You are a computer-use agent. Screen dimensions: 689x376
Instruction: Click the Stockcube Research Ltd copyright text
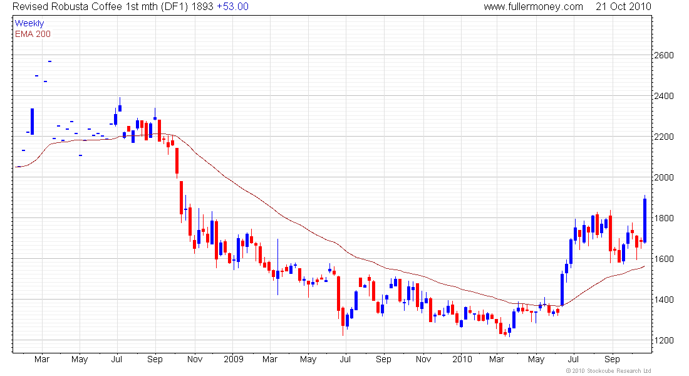[609, 371]
